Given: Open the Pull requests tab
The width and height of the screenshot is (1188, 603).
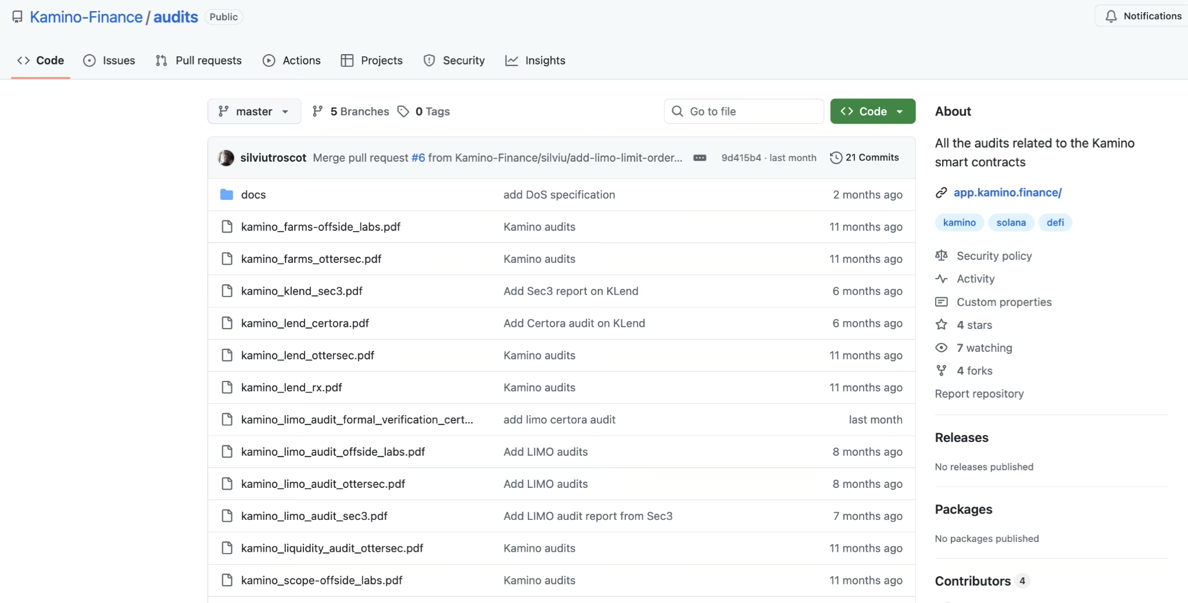Looking at the screenshot, I should 199,60.
